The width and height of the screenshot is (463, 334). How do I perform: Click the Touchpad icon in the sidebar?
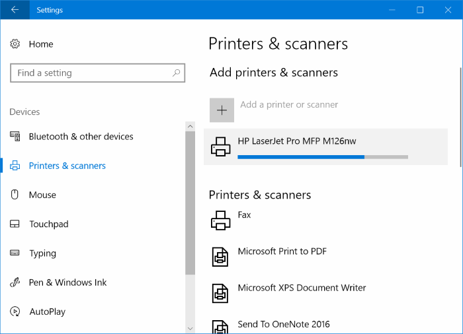pos(15,224)
